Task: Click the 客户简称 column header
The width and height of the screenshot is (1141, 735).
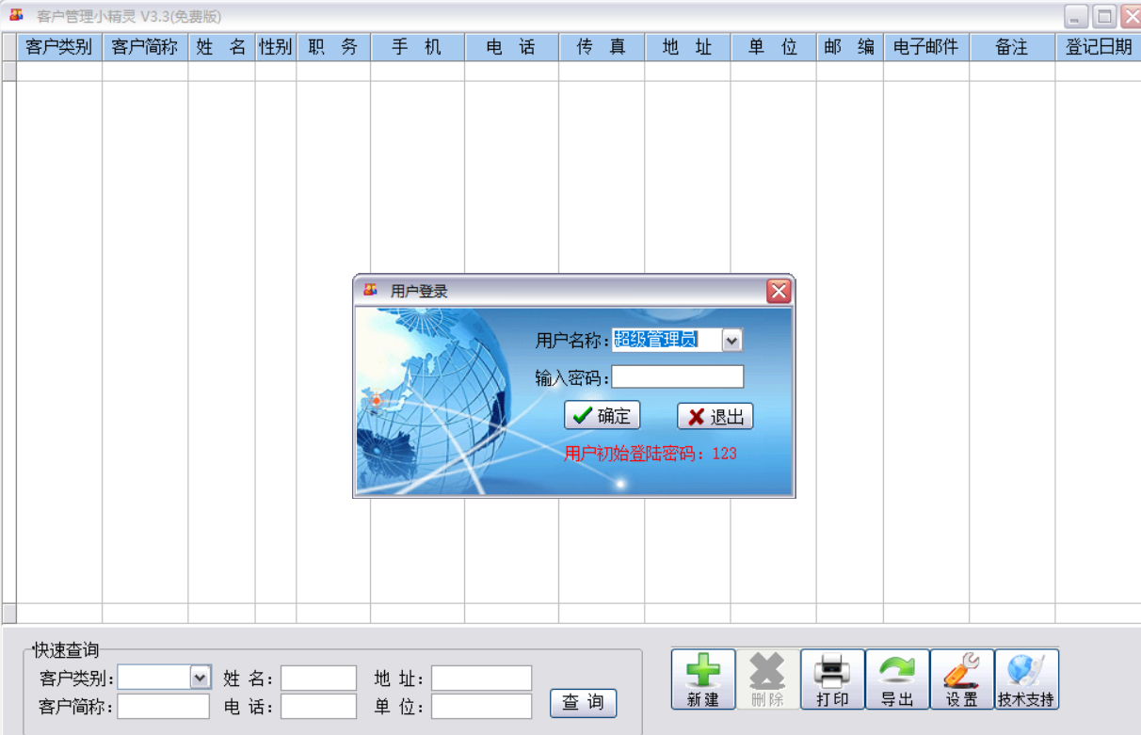Action: pos(145,47)
